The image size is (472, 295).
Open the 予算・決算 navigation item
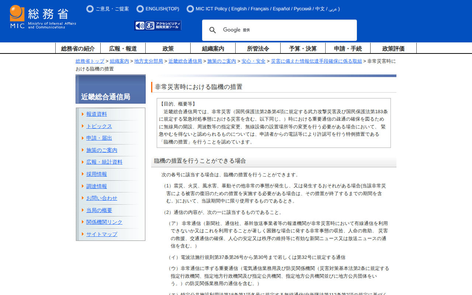point(303,48)
